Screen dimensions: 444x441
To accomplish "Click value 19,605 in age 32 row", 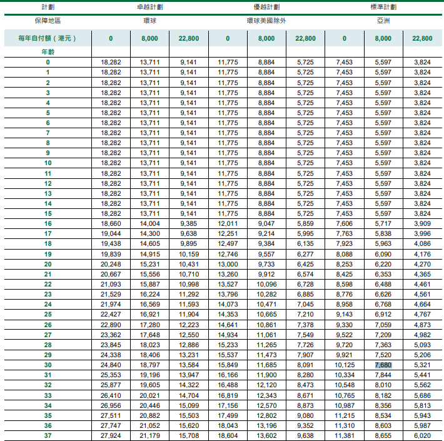I will pos(150,385).
